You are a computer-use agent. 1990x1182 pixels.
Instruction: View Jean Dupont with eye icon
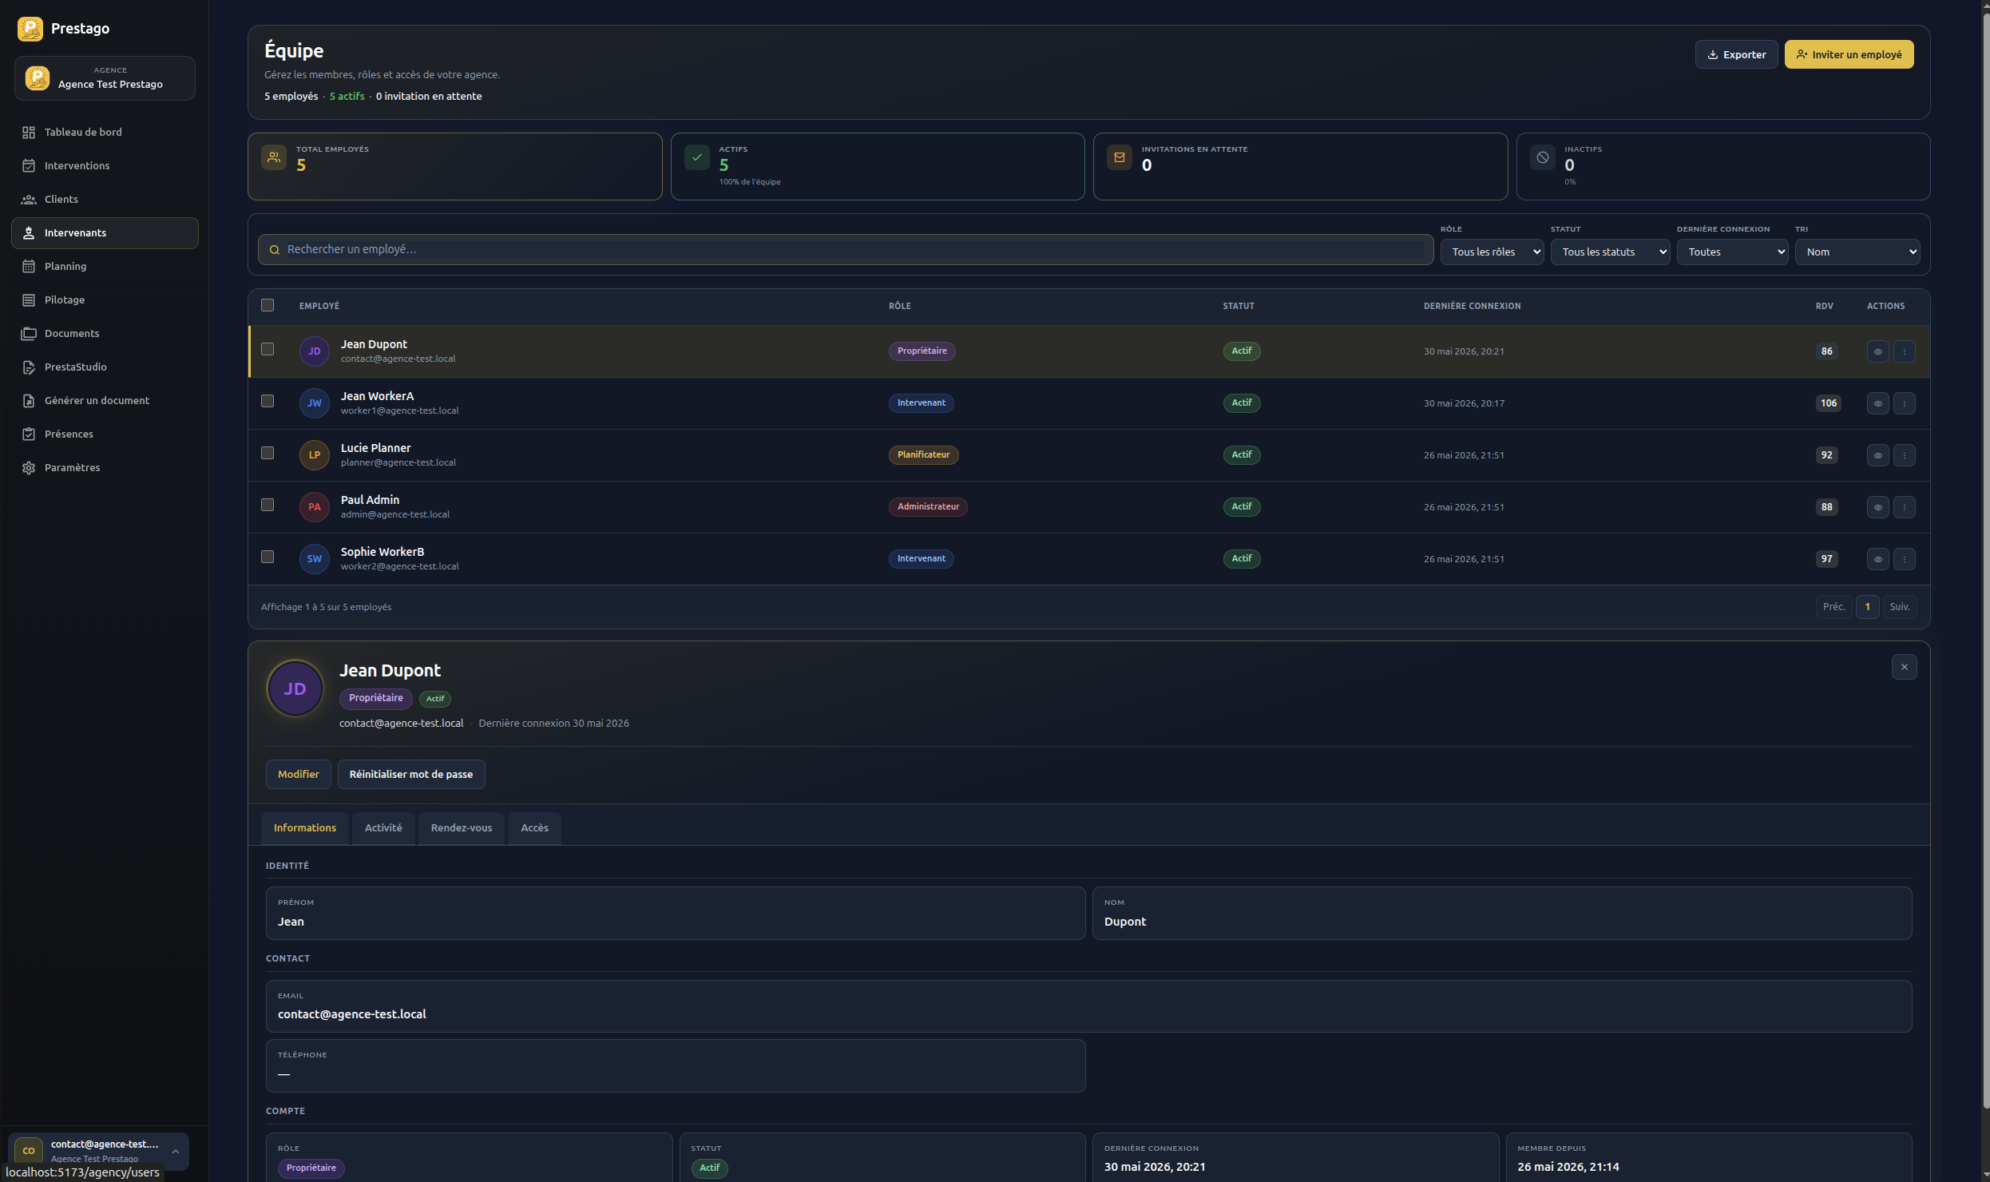point(1877,351)
